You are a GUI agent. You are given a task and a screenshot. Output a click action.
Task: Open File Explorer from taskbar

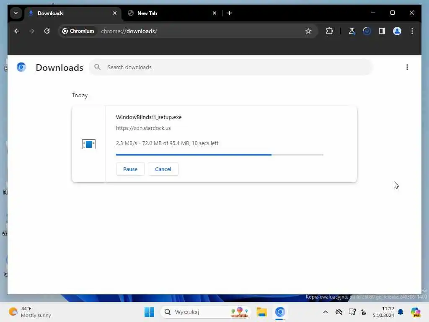click(261, 312)
